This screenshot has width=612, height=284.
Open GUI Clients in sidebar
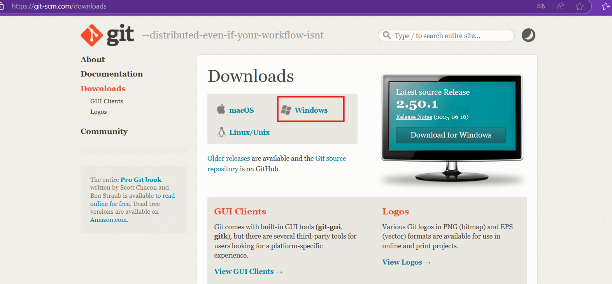tap(107, 101)
